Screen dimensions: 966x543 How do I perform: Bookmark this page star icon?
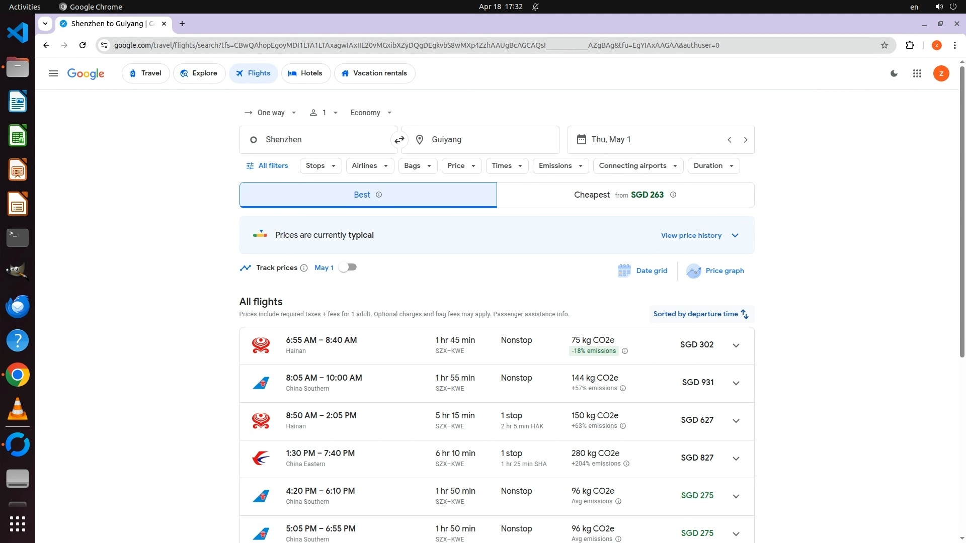click(x=884, y=45)
